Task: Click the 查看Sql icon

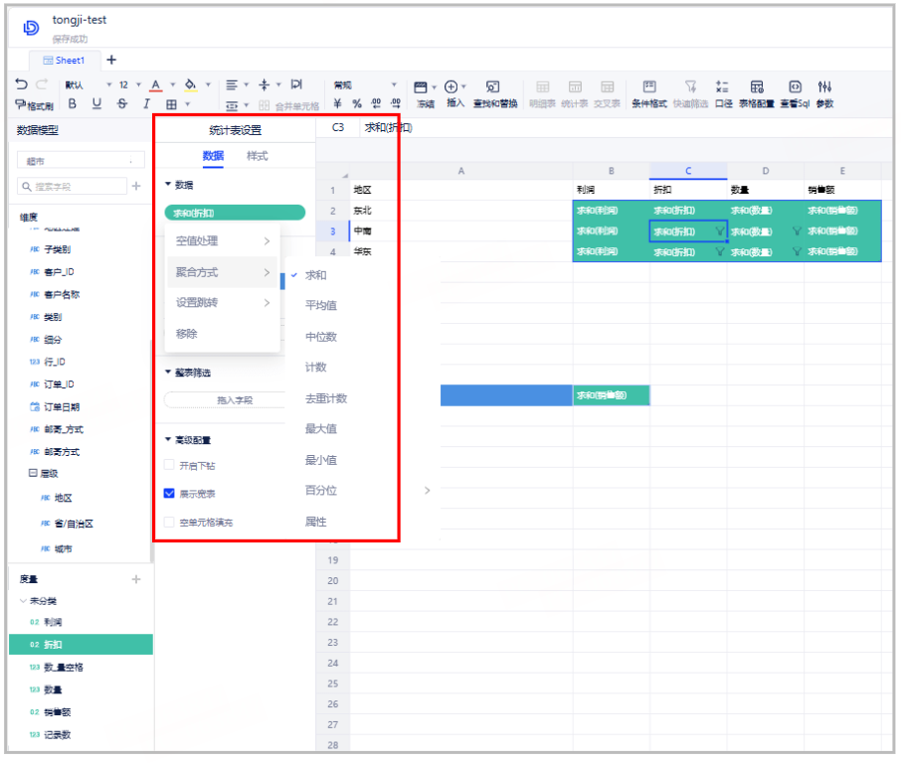Action: click(x=795, y=93)
